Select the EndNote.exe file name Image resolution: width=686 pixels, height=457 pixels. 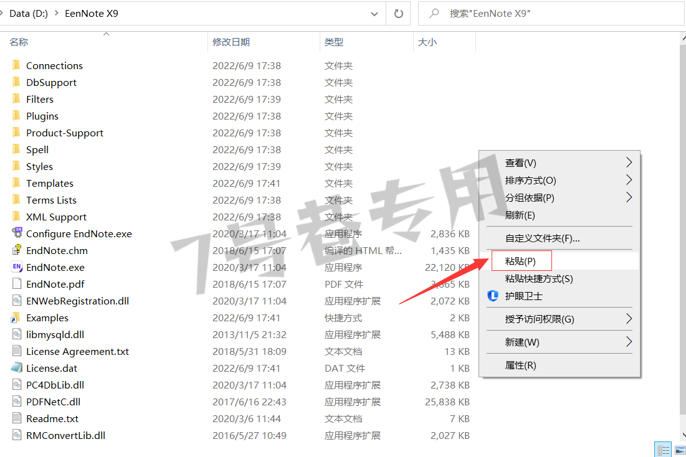coord(55,267)
